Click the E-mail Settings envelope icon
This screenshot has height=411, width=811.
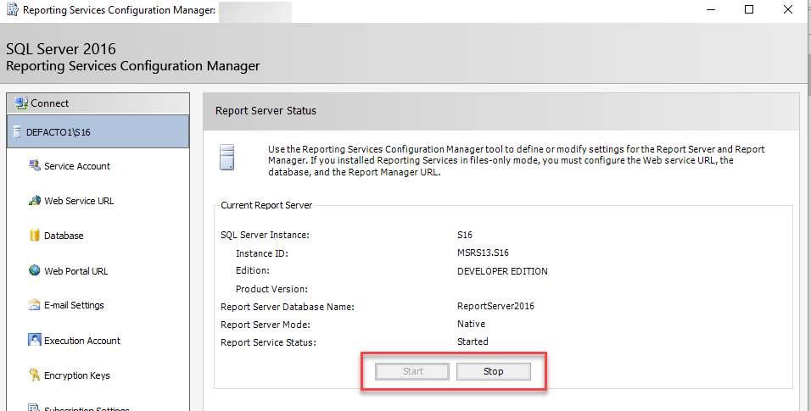tap(35, 305)
